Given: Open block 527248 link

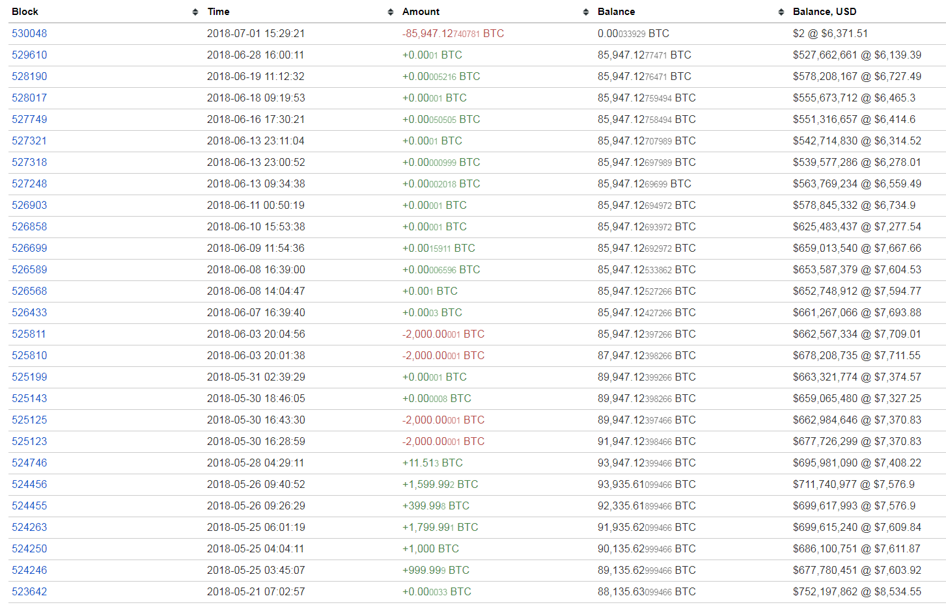Looking at the screenshot, I should coord(29,184).
